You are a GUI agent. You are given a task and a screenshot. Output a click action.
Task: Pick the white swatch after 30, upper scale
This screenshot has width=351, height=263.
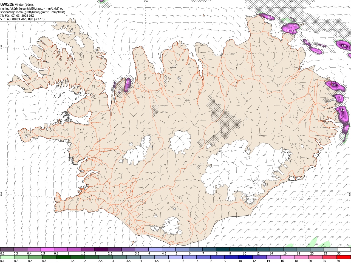(344, 250)
